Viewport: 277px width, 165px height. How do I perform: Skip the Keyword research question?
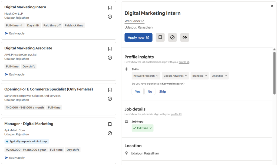pos(163,92)
